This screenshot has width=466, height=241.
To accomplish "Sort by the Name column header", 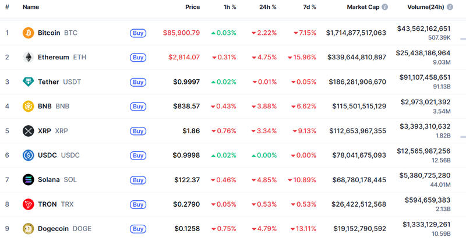I will pyautogui.click(x=31, y=8).
